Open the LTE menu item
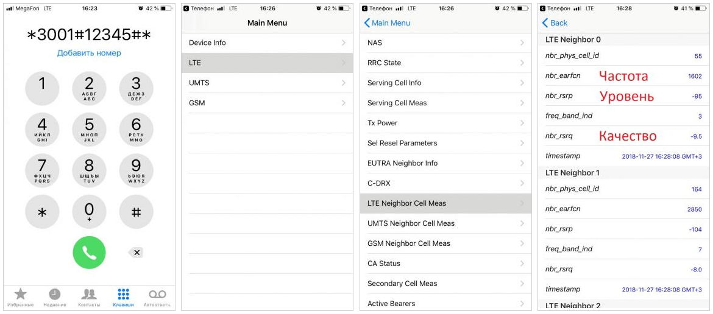Image resolution: width=713 pixels, height=314 pixels. click(266, 63)
